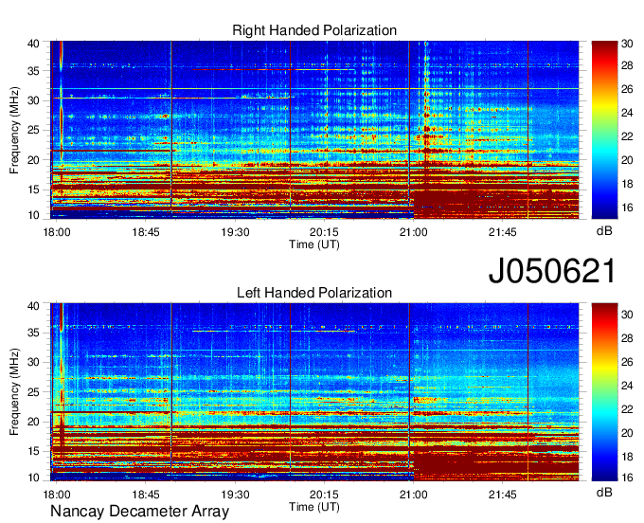Viewport: 644px width, 523px height.
Task: Click the 'Right Handed Polarization' plot title
Action: (314, 30)
